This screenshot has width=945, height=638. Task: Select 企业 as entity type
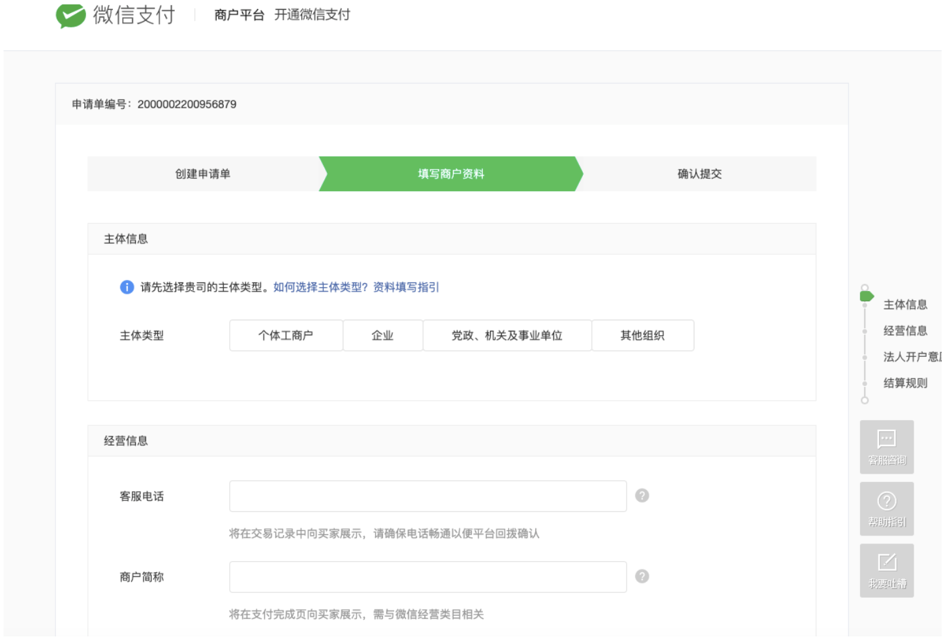pos(382,335)
